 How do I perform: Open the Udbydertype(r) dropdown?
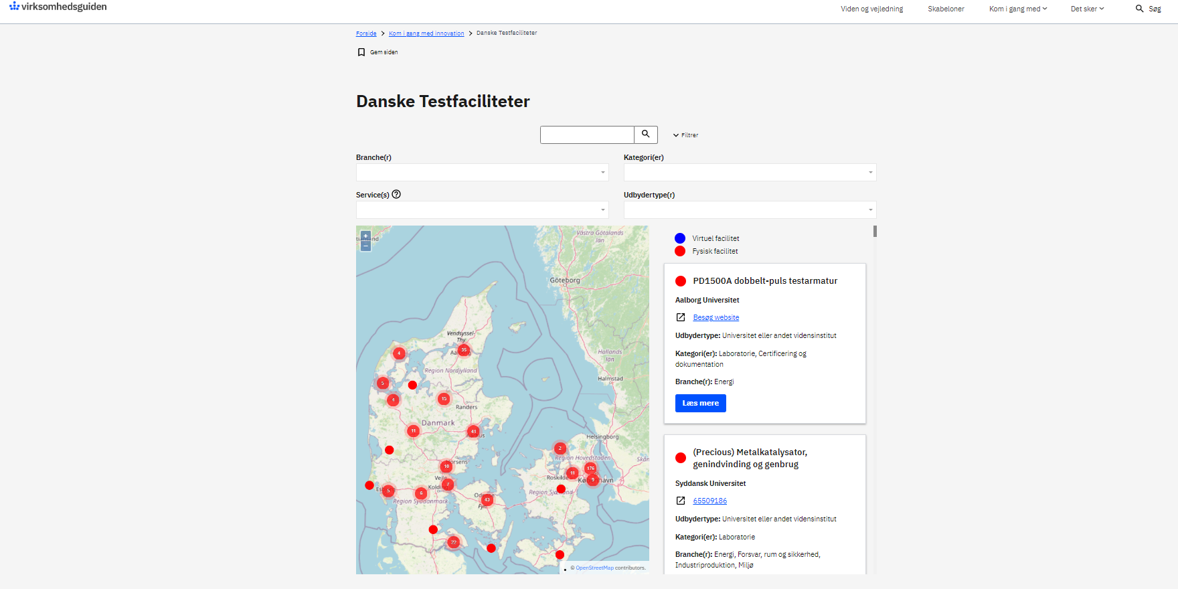coord(750,210)
